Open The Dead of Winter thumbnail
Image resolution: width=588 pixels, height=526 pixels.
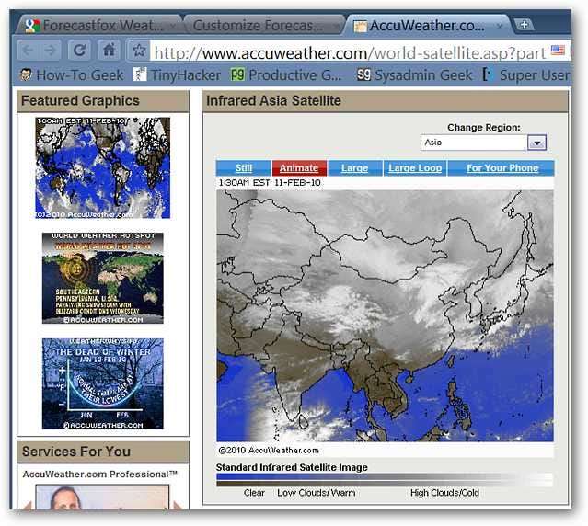point(102,383)
